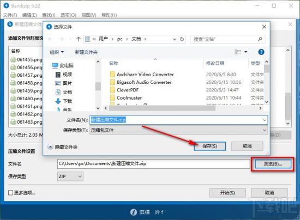Select 文档 in the navigation pane

coord(64,93)
